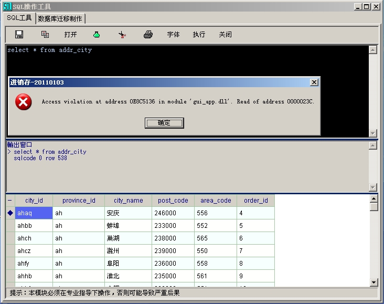Image resolution: width=384 pixels, height=304 pixels.
Task: Click the green flask toolbar icon
Action: pos(97,35)
